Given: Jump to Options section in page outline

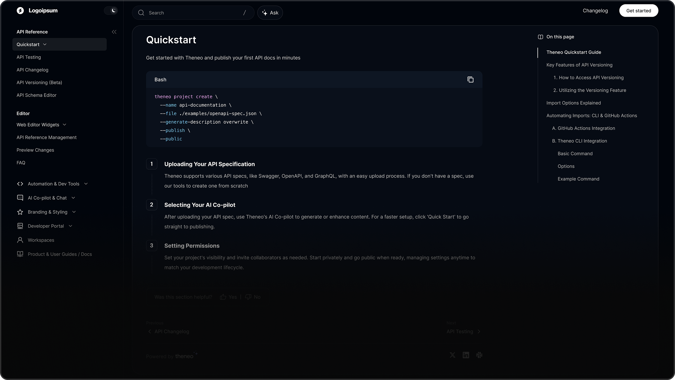Looking at the screenshot, I should tap(566, 166).
